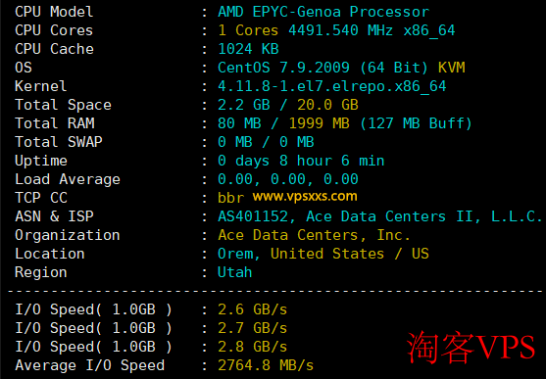Click the 2764.8 MB/s average speed
Viewport: 546px width, 379px height.
266,365
